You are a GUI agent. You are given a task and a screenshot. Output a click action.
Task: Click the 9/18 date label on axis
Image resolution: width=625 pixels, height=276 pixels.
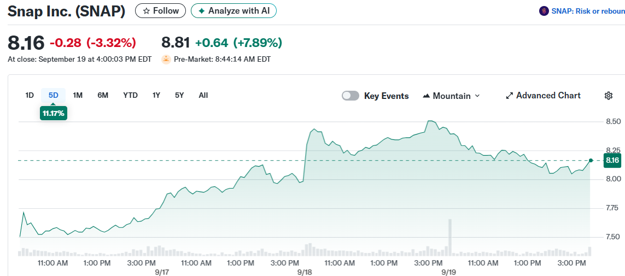[x=305, y=272]
